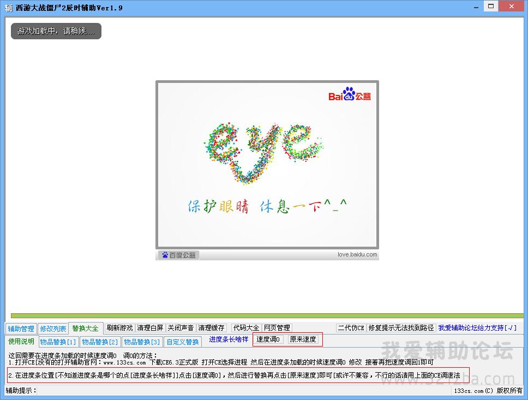Minimize the 辅助 window
Viewport: 528px width, 400px height.
coord(476,7)
